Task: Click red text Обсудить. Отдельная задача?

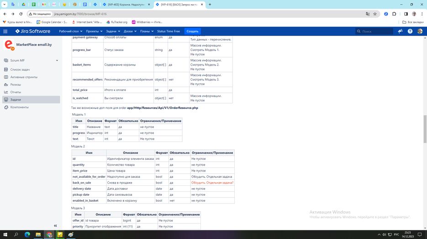Action: 212,183
